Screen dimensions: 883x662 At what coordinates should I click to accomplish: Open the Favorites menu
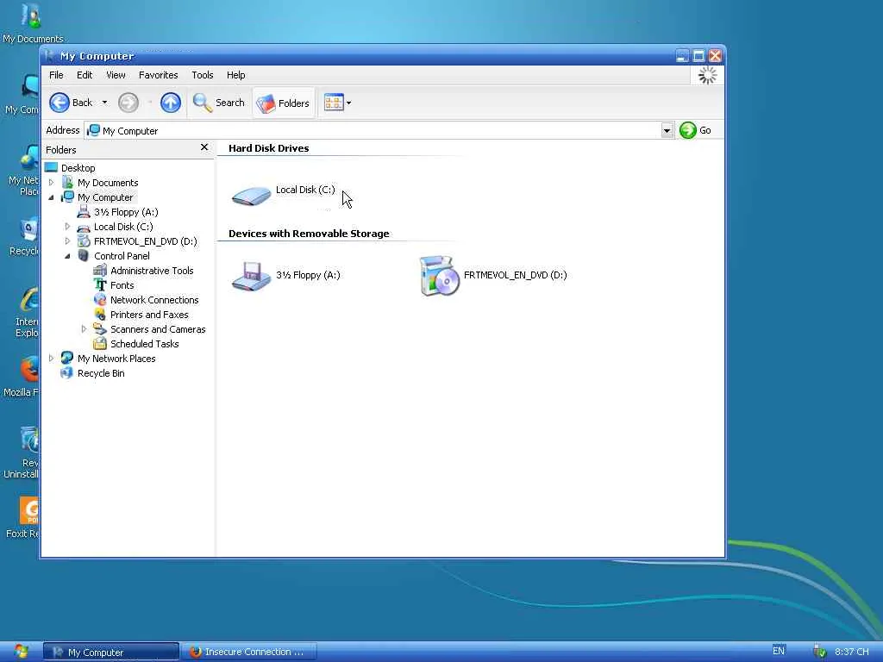point(159,75)
